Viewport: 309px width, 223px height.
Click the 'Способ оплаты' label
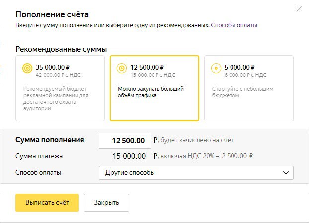pos(38,173)
